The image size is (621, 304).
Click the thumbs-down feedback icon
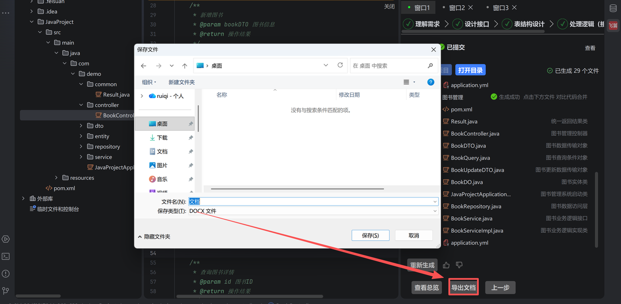pyautogui.click(x=459, y=265)
